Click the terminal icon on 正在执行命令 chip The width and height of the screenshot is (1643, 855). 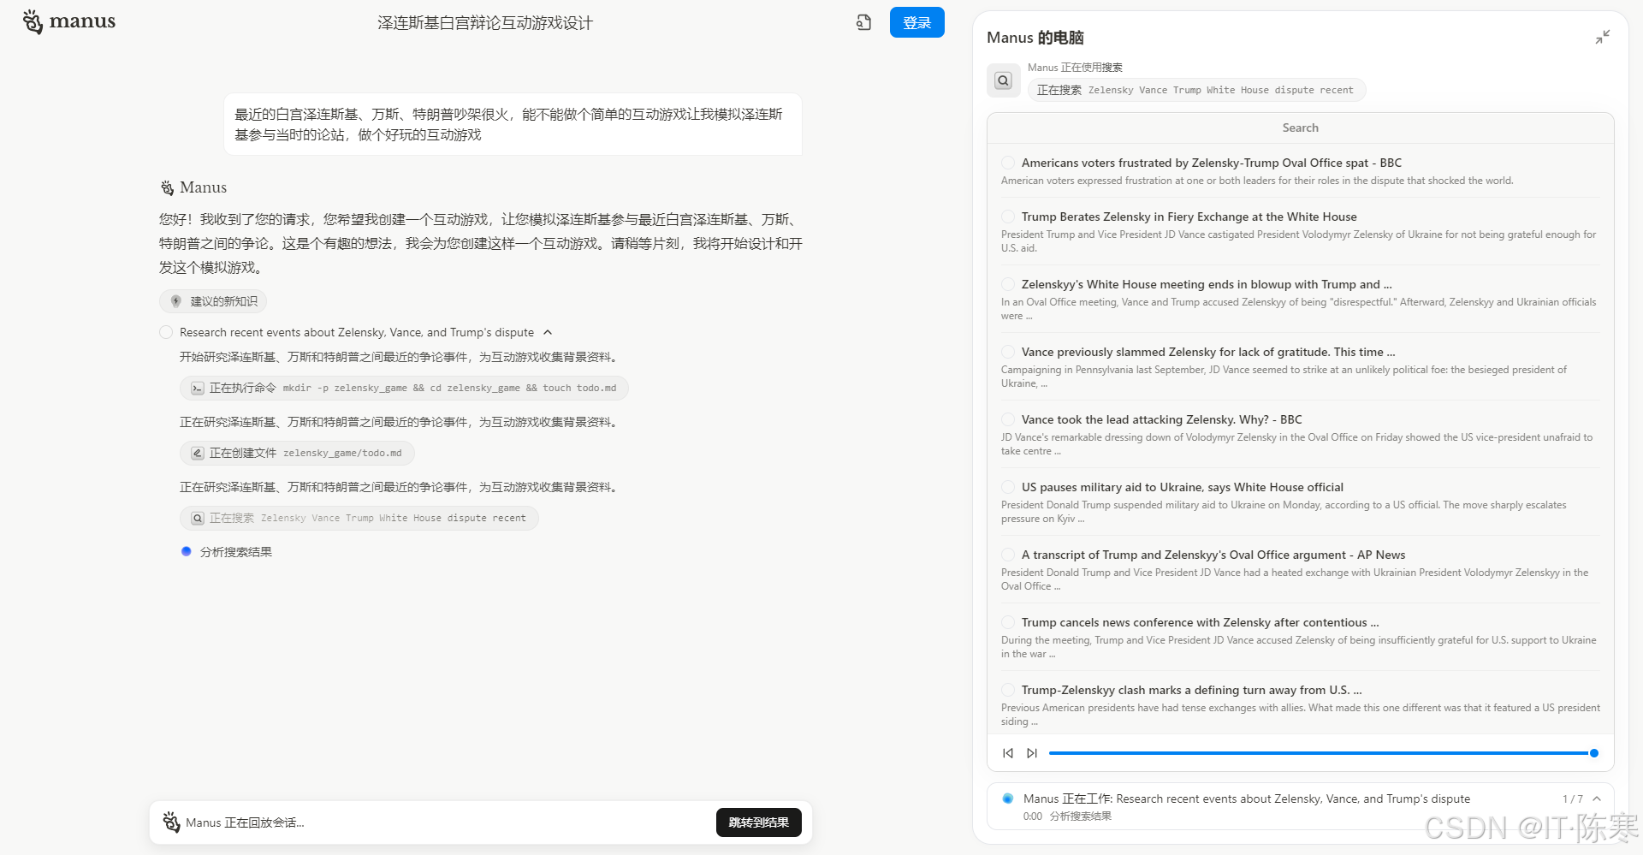click(198, 388)
